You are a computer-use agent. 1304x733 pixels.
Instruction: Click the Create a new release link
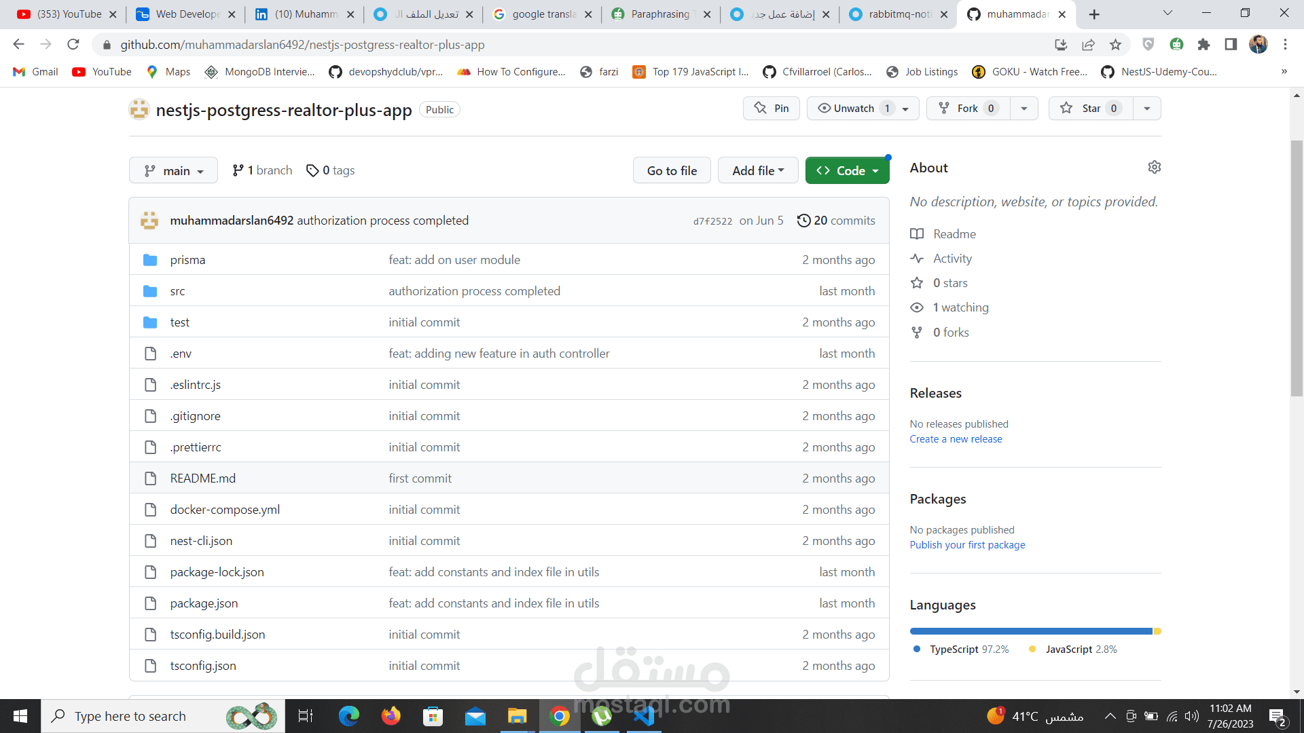pos(956,439)
